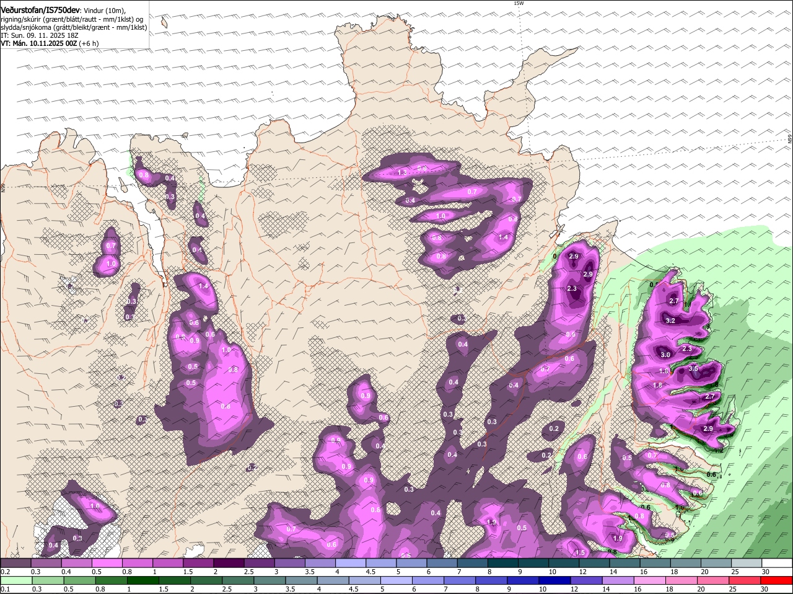
Task: Pick the pale green 0.1–0.3 rain legend swatch
Action: 17,580
